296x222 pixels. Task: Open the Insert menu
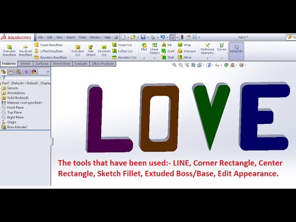pyautogui.click(x=71, y=38)
